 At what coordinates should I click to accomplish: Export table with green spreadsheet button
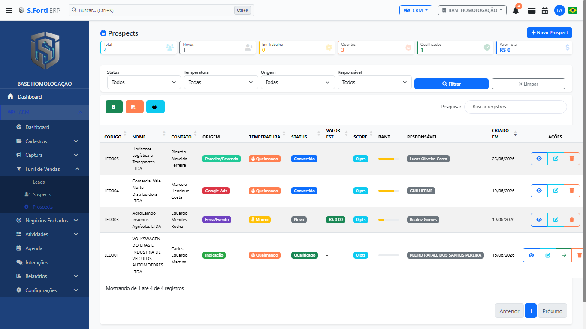pos(114,107)
